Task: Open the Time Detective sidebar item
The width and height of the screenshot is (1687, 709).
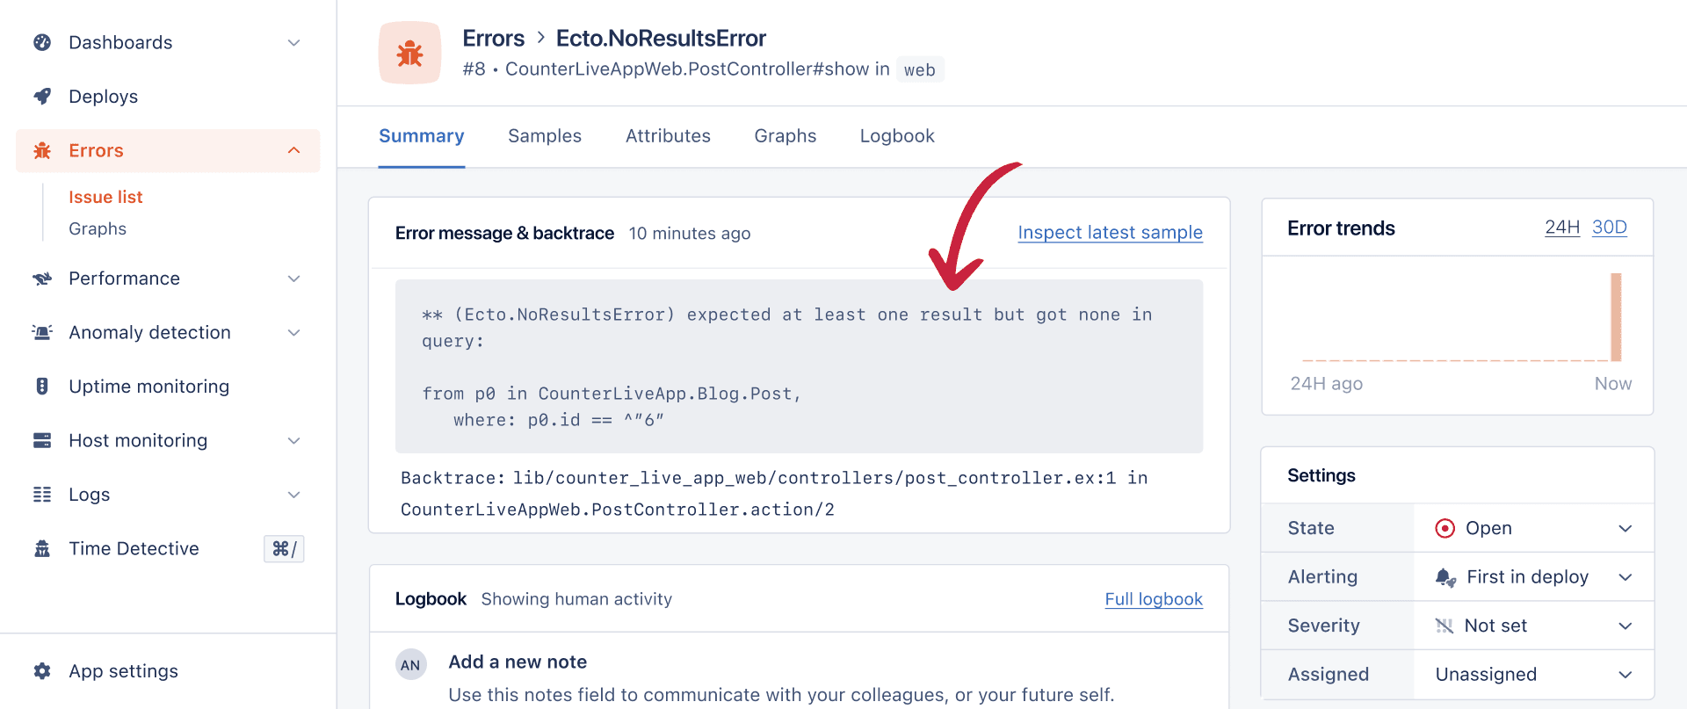Action: (168, 549)
